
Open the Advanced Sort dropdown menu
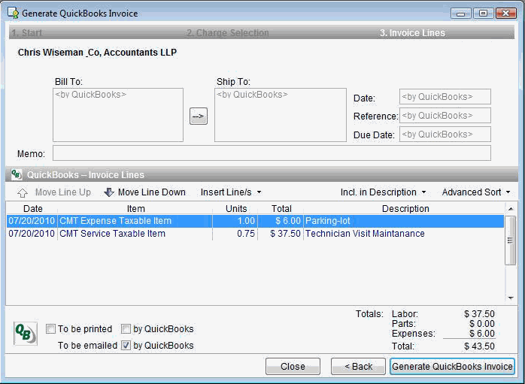tap(476, 192)
